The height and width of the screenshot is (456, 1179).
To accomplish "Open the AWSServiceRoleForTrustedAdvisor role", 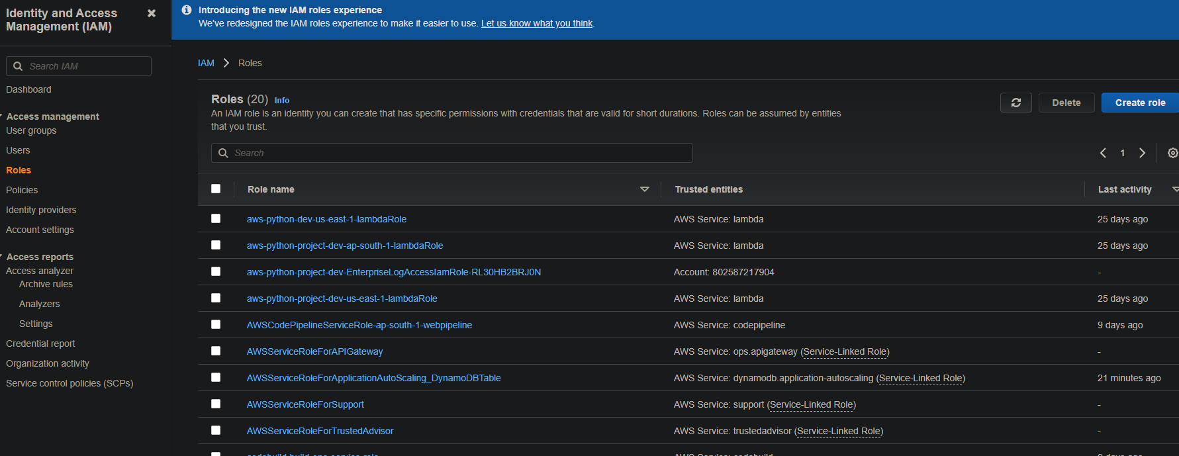I will (320, 431).
